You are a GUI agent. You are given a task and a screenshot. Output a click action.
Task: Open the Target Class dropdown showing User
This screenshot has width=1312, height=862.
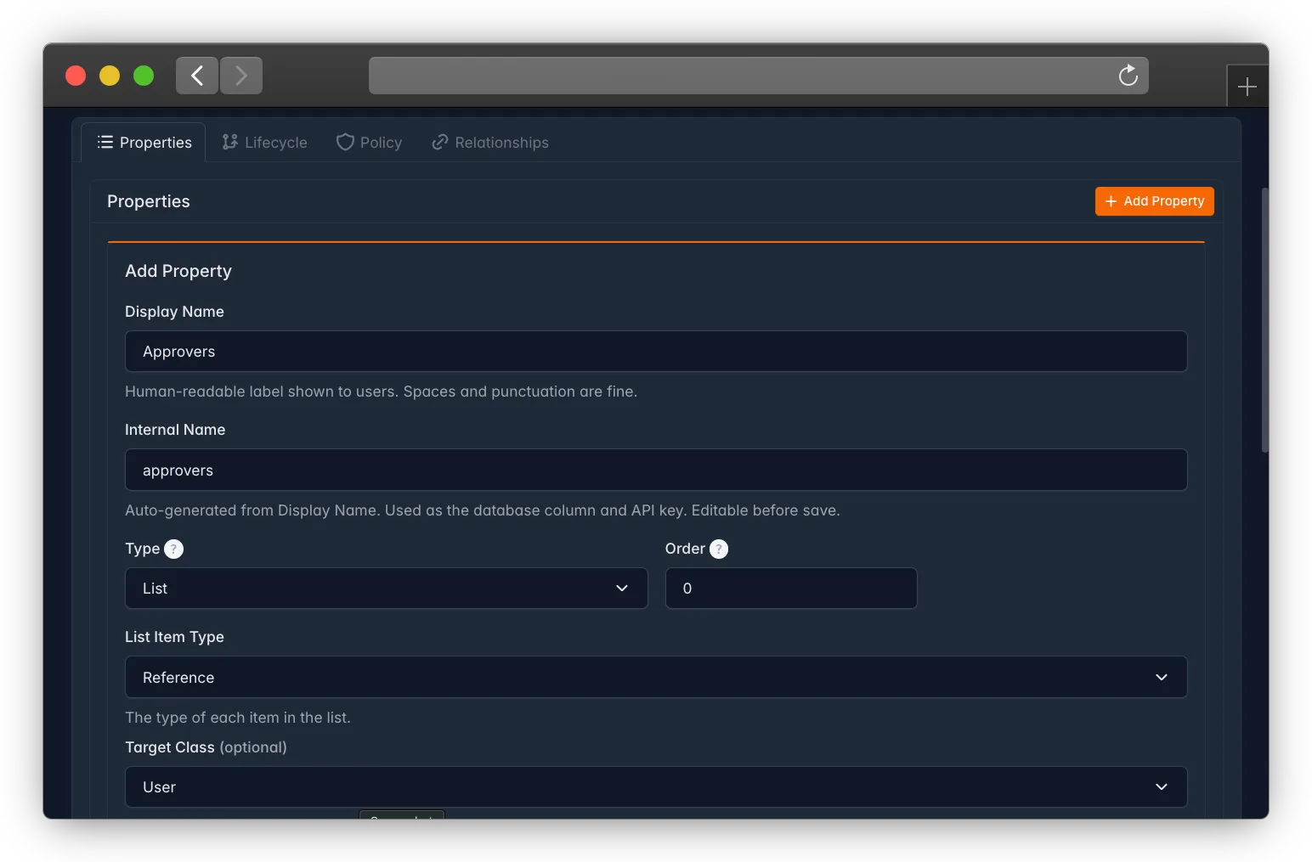pos(656,787)
